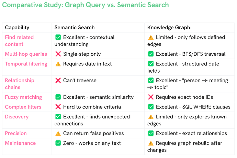Click the red cross next to "Single-step only"

click(x=58, y=54)
